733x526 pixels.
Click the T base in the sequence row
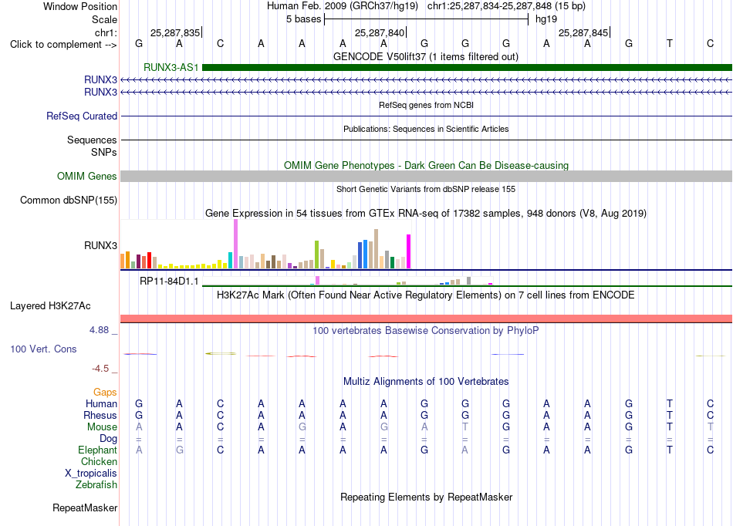click(670, 44)
